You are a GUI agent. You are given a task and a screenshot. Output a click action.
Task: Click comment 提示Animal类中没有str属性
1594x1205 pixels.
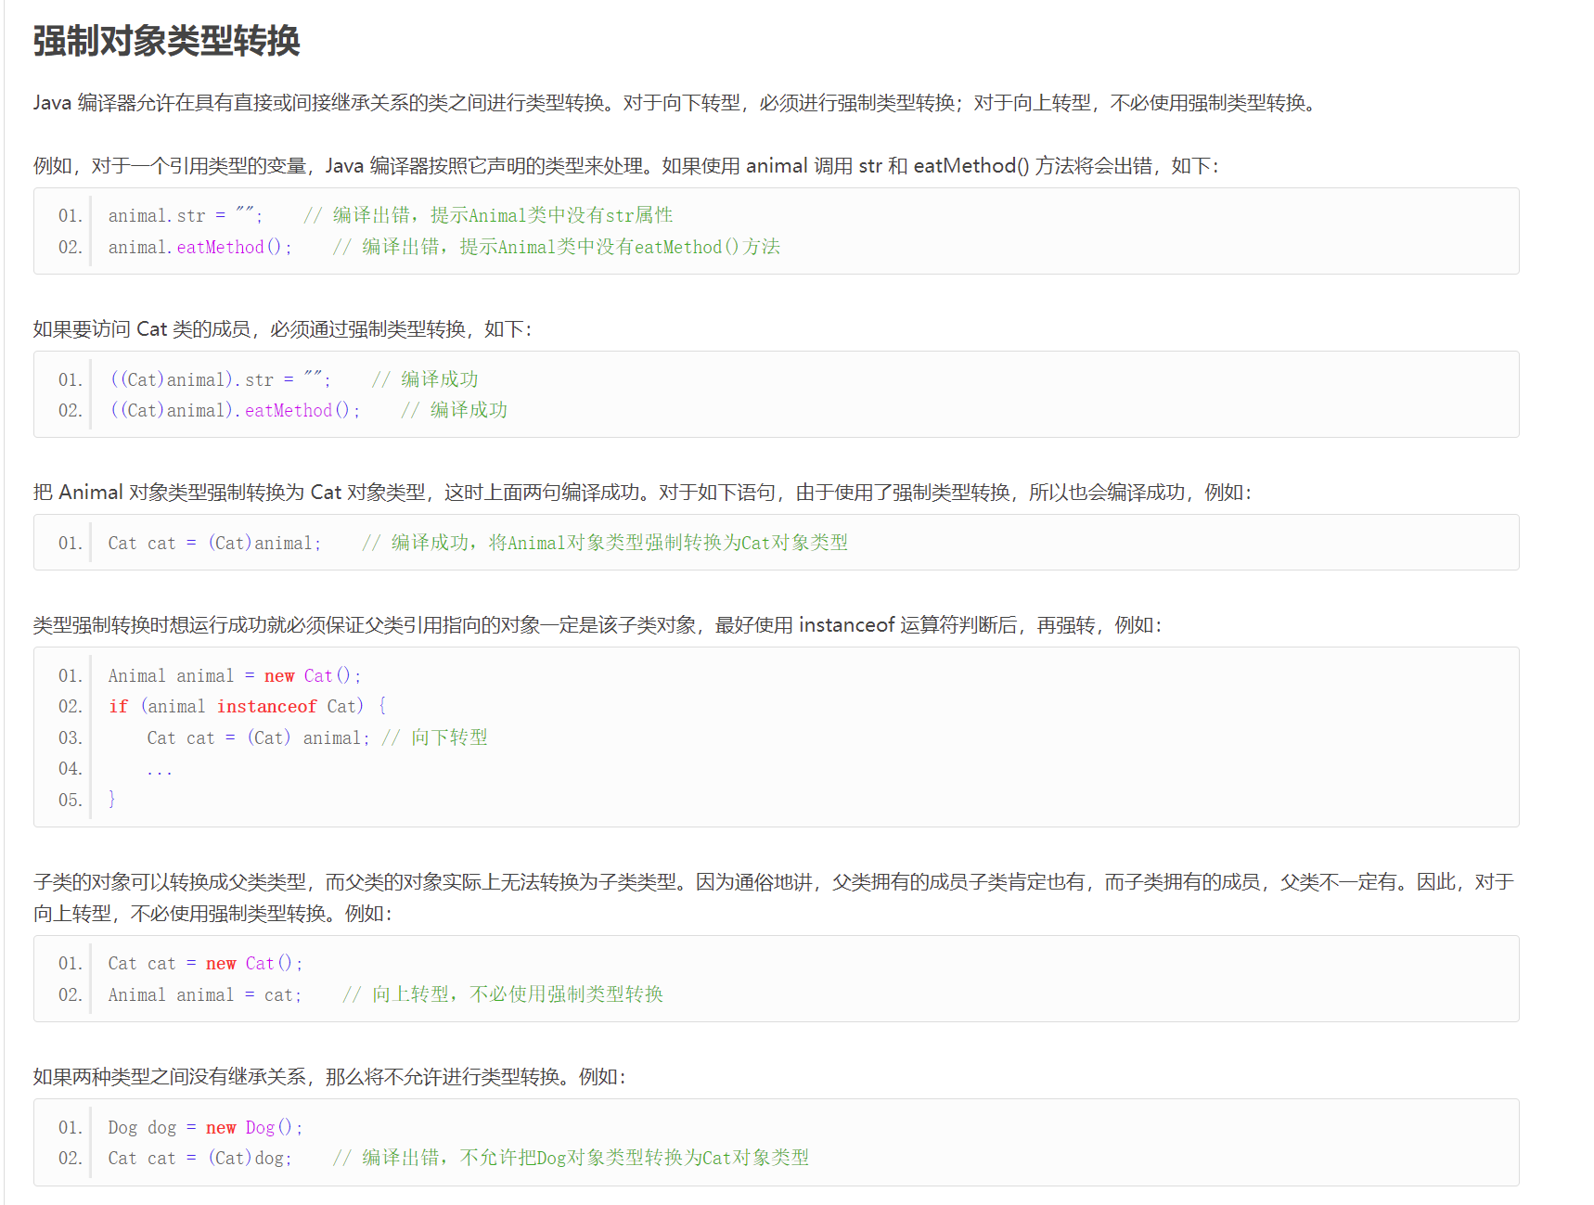click(x=551, y=215)
